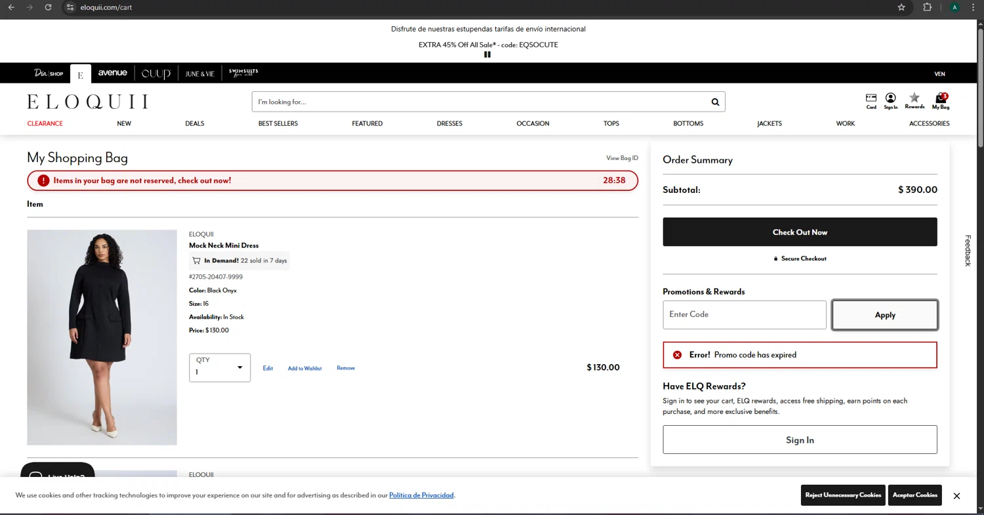This screenshot has width=984, height=515.
Task: Open the TOPS menu
Action: 611,123
